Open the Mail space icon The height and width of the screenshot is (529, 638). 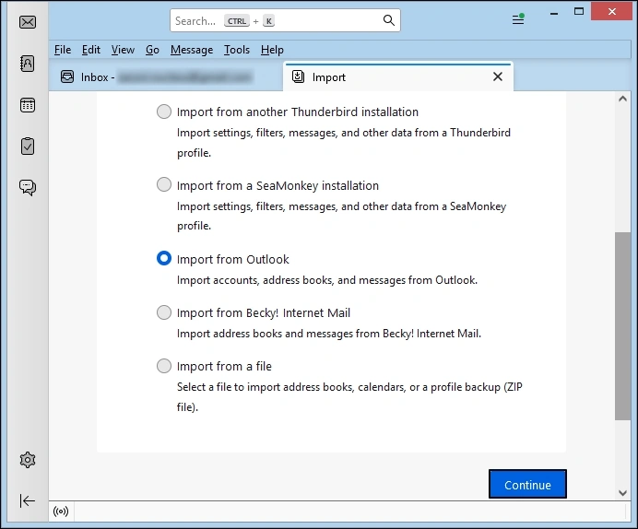click(28, 22)
